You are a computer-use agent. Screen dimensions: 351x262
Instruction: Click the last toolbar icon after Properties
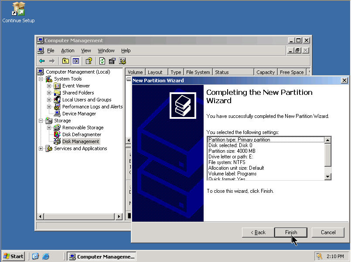(x=123, y=61)
